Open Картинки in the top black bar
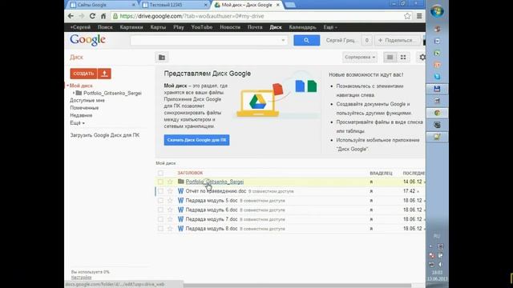The image size is (513, 288). tap(131, 27)
